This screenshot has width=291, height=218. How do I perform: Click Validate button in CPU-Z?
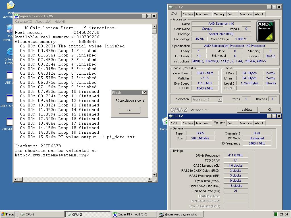pos(247,110)
